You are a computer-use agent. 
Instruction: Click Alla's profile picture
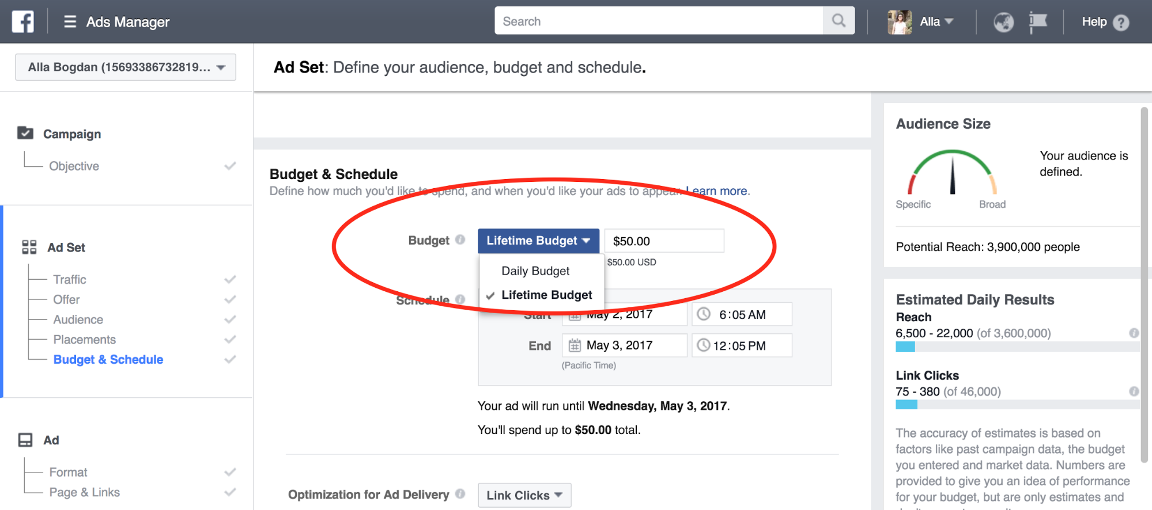(x=900, y=22)
